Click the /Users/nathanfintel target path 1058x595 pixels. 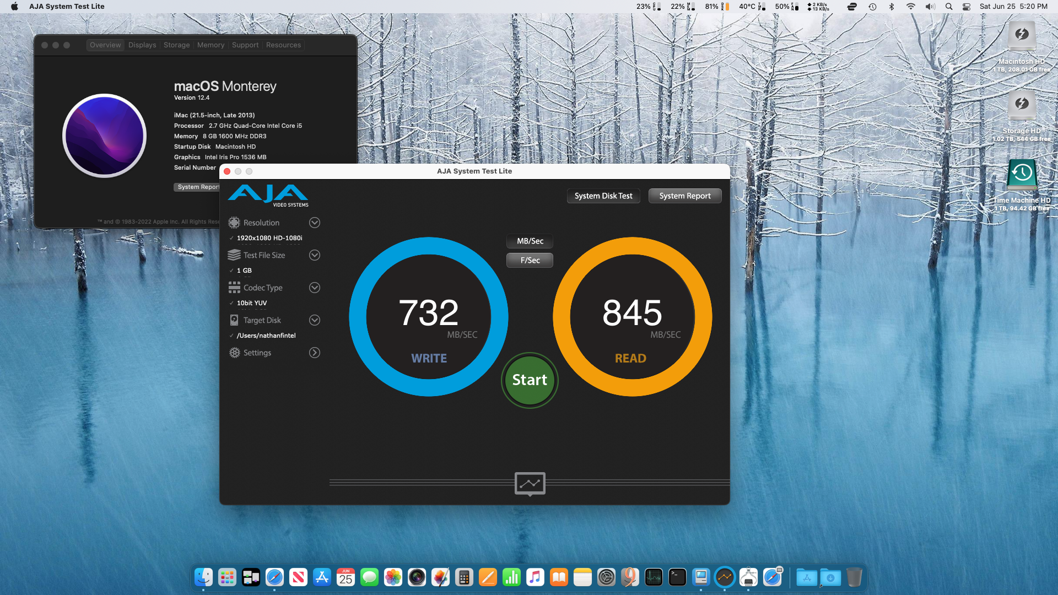click(x=266, y=336)
